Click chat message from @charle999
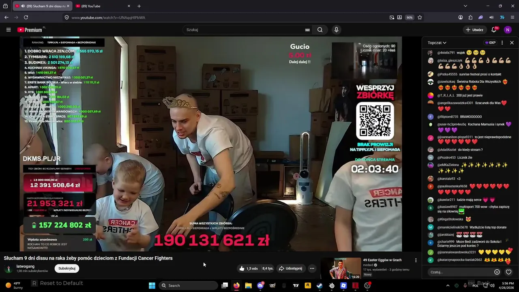 [x=470, y=244]
